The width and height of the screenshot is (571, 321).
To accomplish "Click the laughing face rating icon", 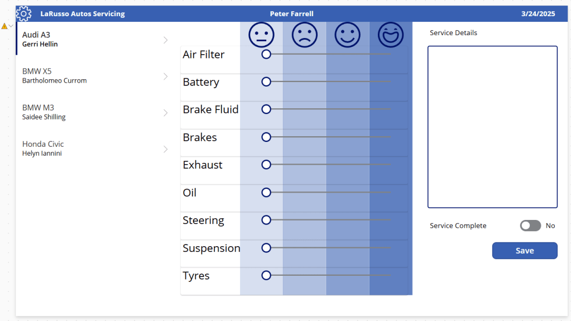I will 391,35.
